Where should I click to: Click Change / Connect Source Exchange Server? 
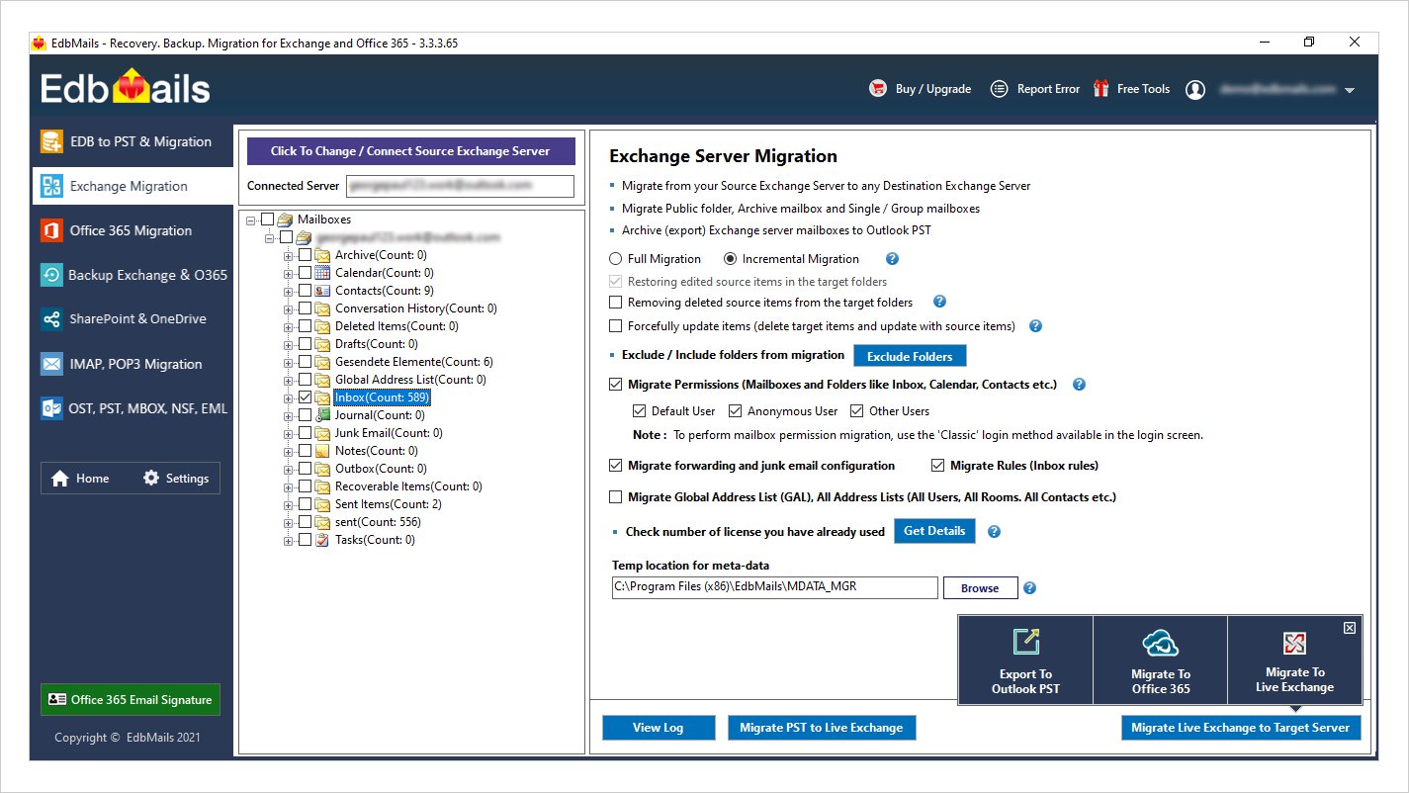[410, 151]
